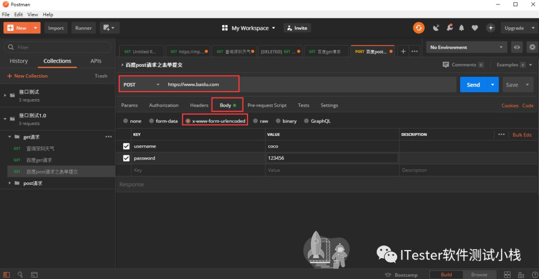Uncheck the username parameter checkbox
This screenshot has width=539, height=279.
(x=126, y=146)
